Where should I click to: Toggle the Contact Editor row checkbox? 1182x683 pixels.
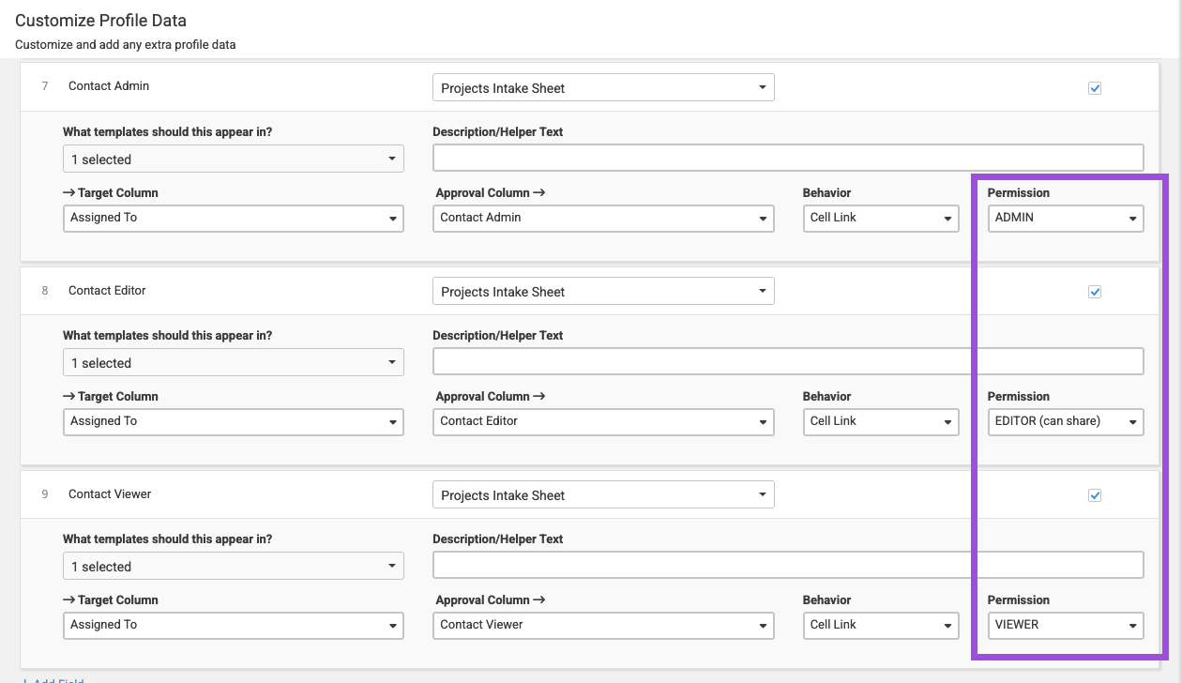(1094, 291)
